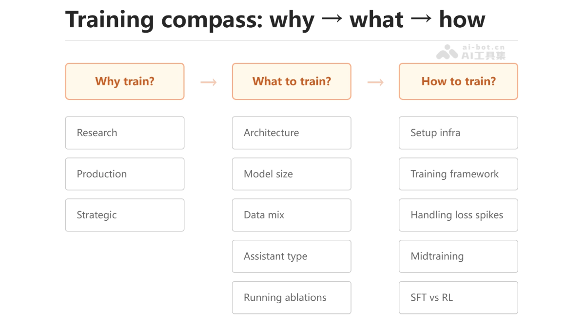Choose the Strategic item
The image size is (585, 329).
pyautogui.click(x=125, y=215)
